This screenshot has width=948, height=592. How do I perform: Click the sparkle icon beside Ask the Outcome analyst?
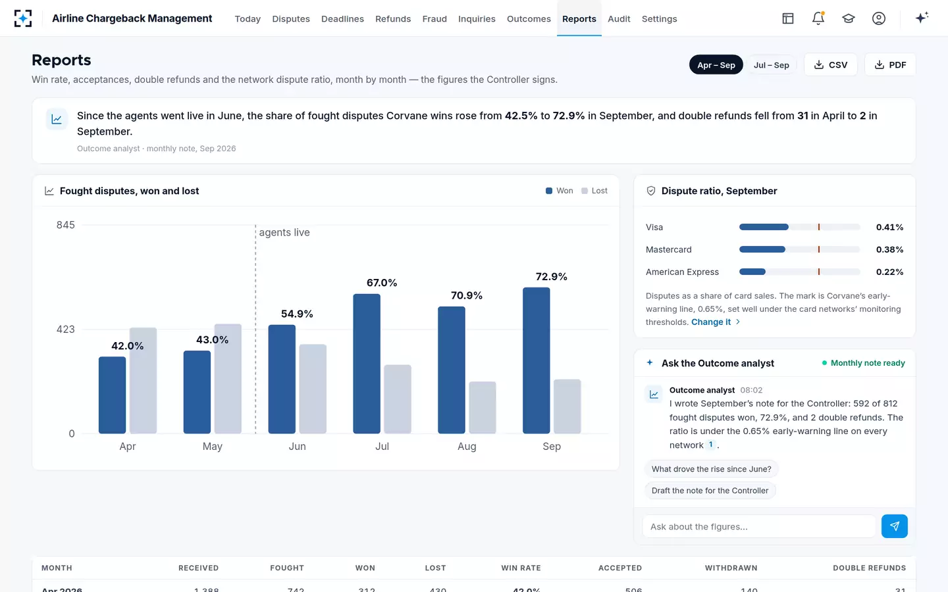point(650,362)
